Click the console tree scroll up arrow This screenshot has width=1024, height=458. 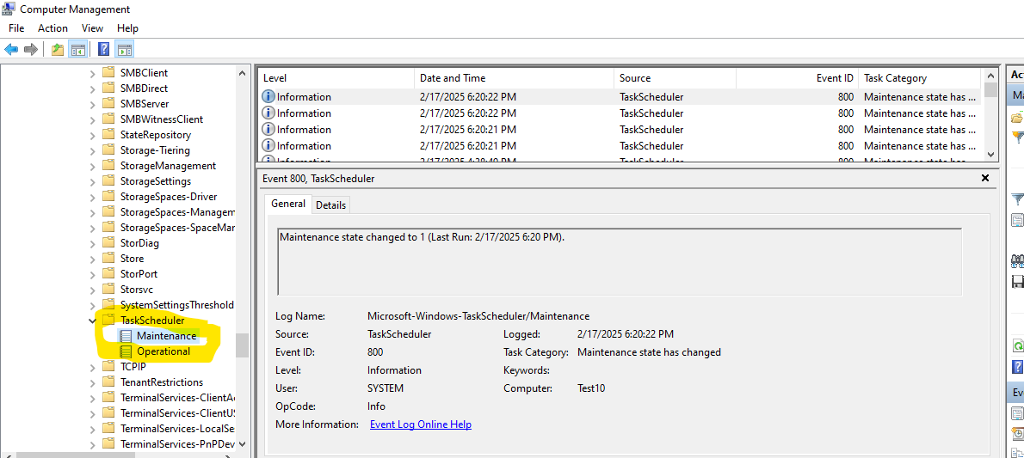243,73
